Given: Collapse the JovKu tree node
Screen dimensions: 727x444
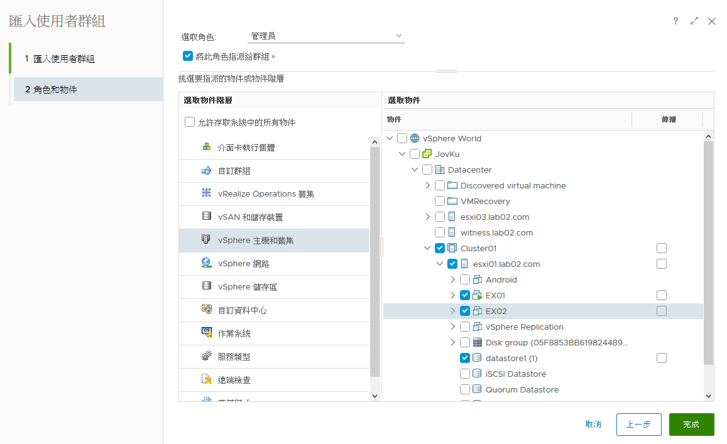Looking at the screenshot, I should pyautogui.click(x=402, y=154).
